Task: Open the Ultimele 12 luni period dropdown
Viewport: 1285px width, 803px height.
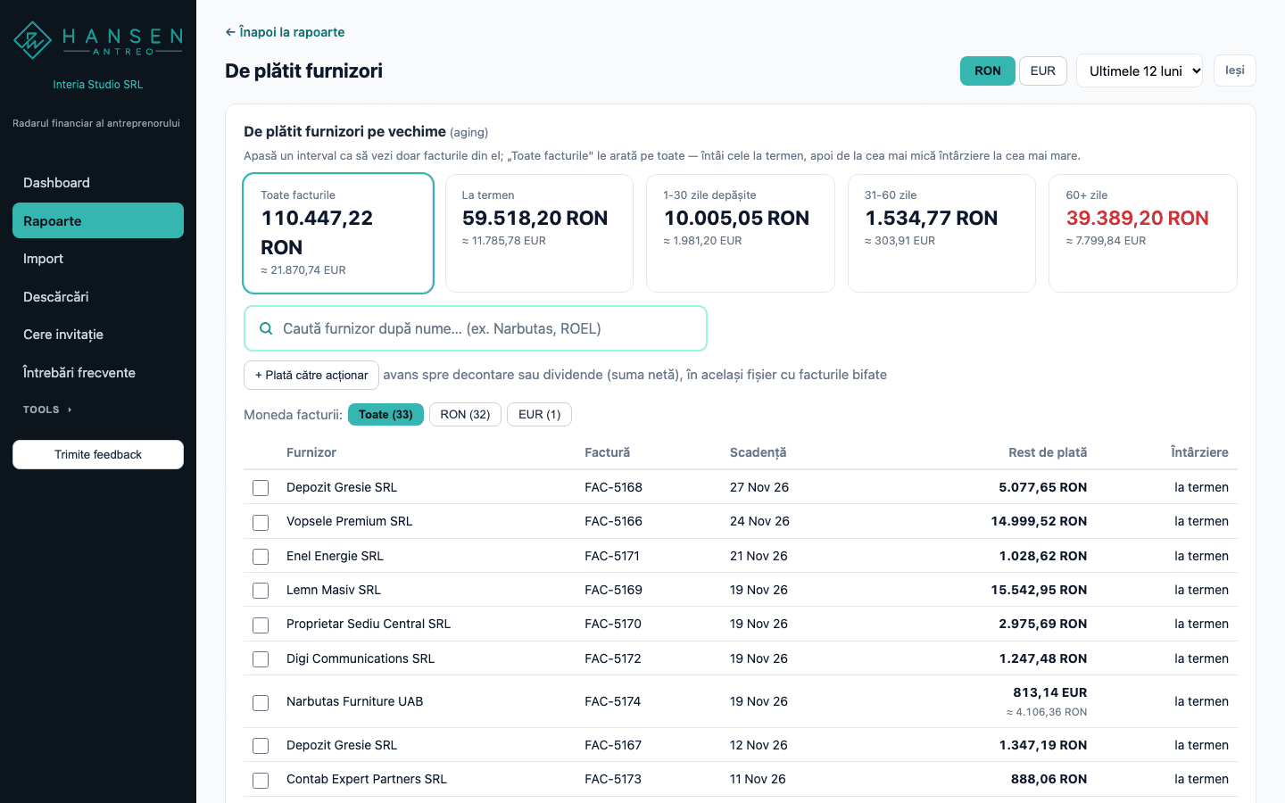Action: click(x=1140, y=70)
